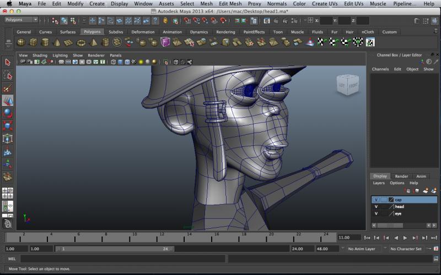The width and height of the screenshot is (441, 275).
Task: Open the Render tab in Layer Editor
Action: [x=401, y=176]
